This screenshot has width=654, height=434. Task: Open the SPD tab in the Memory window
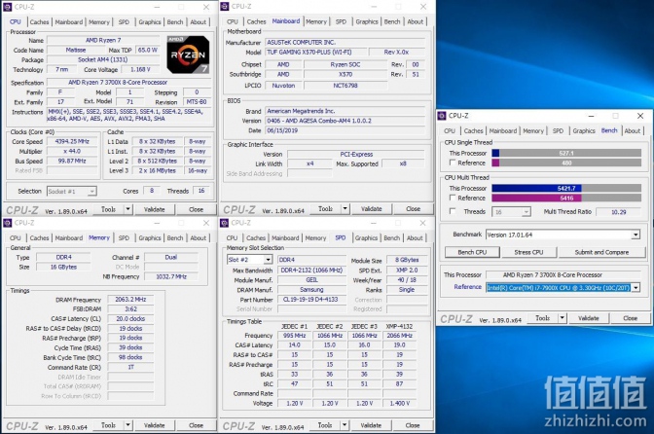tap(124, 237)
